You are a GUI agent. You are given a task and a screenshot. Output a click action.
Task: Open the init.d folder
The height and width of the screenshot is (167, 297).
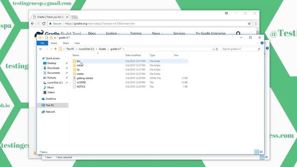pyautogui.click(x=79, y=65)
